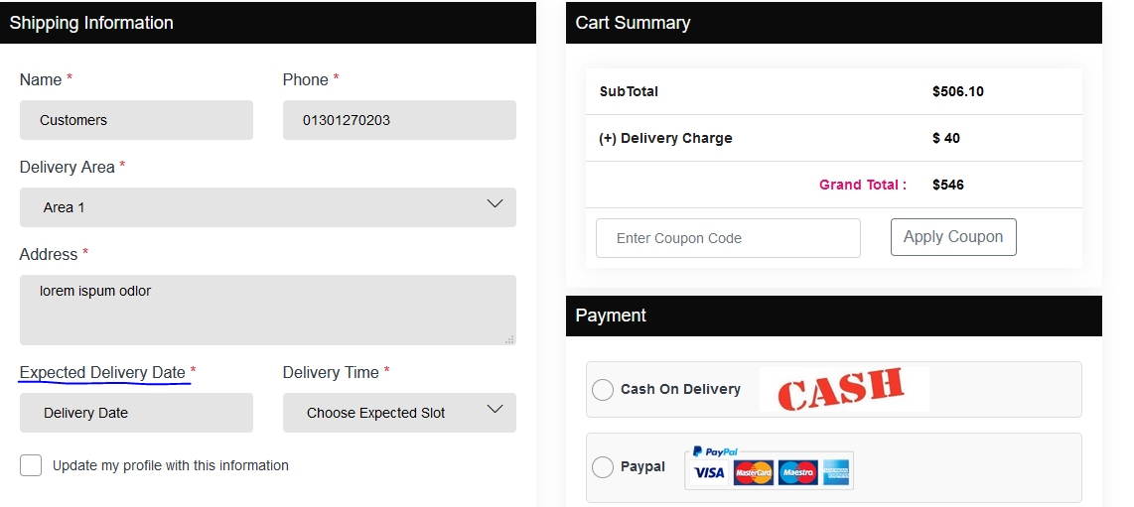Check Update my profile with this information
The image size is (1134, 507).
[x=31, y=465]
